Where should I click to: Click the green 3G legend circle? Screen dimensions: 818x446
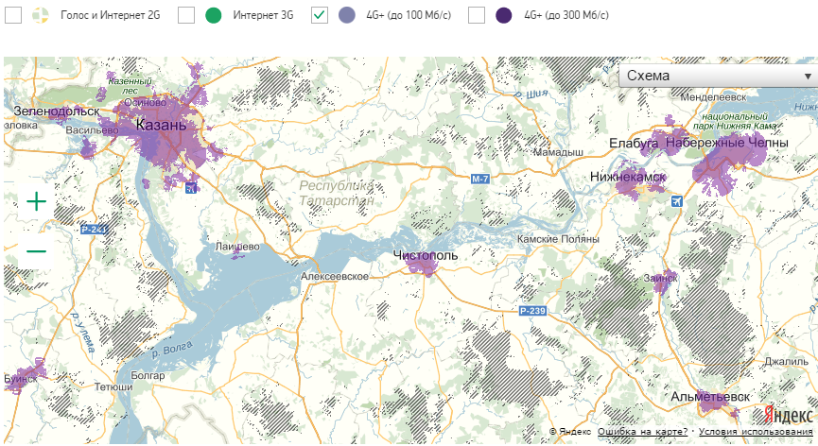(x=214, y=15)
